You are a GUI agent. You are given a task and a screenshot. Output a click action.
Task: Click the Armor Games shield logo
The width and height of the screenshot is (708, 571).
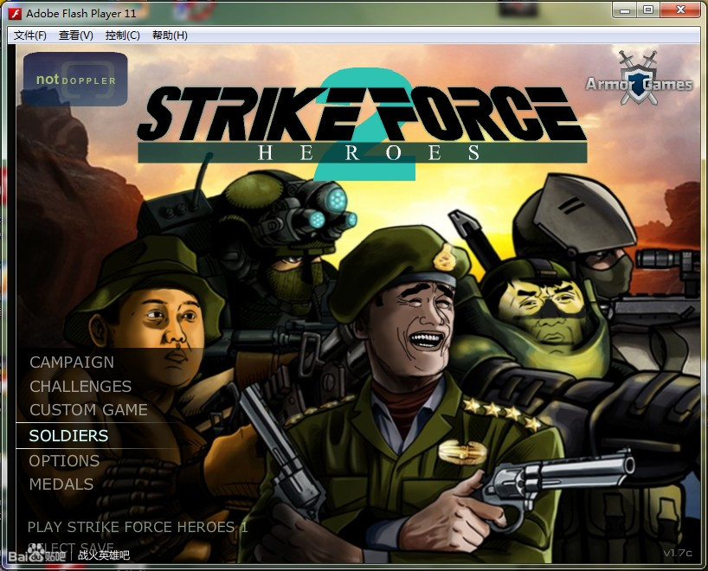tap(639, 79)
